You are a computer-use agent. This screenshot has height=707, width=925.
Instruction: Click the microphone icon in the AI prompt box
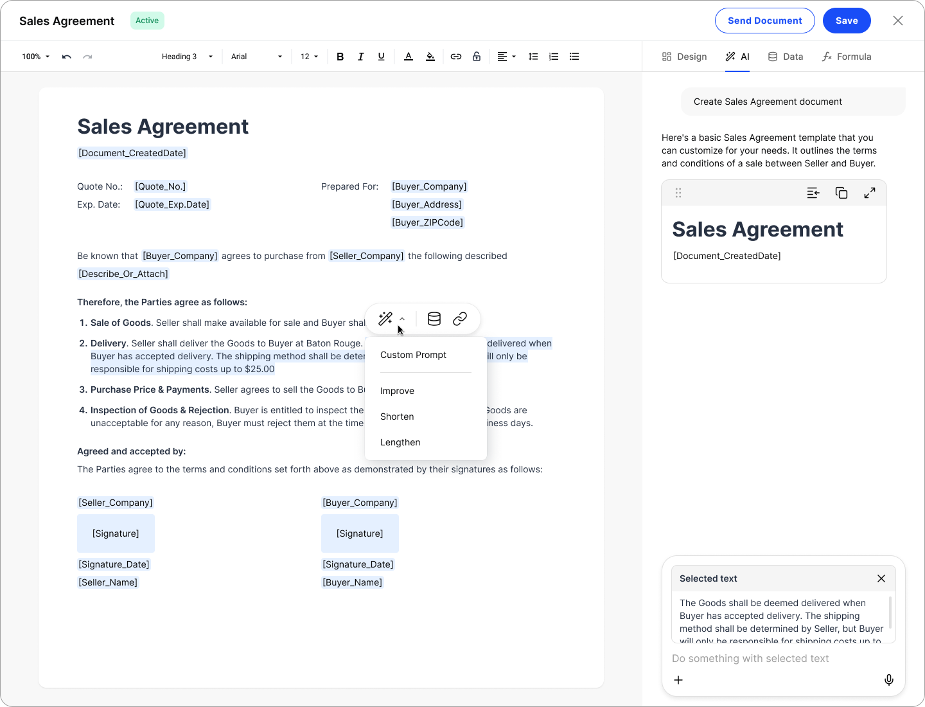888,680
